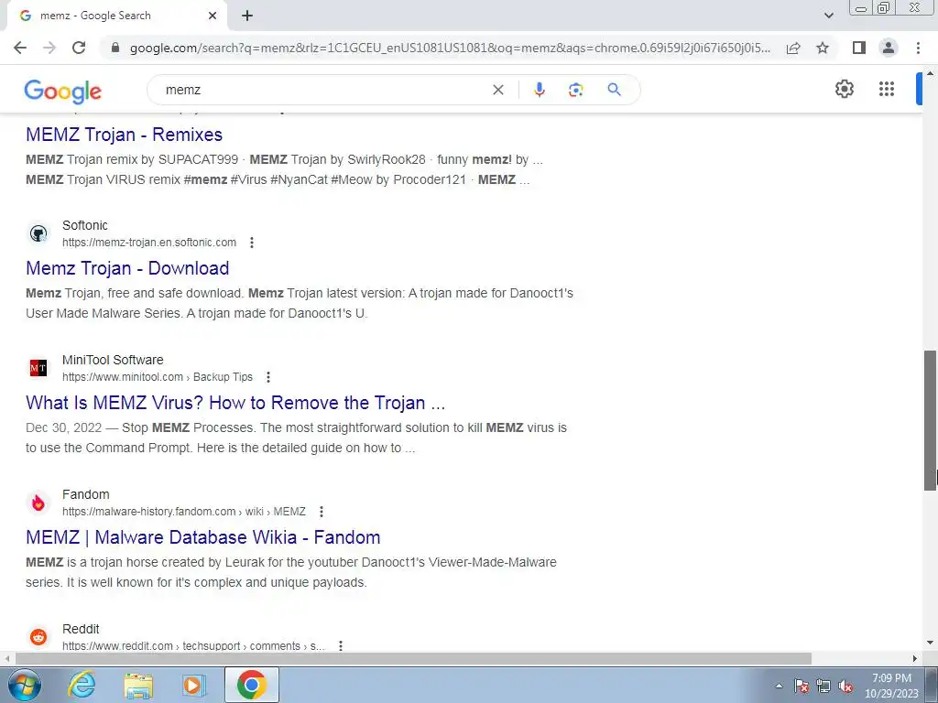Screen dimensions: 938x703
Task: Search by voice microphone icon
Action: click(539, 90)
